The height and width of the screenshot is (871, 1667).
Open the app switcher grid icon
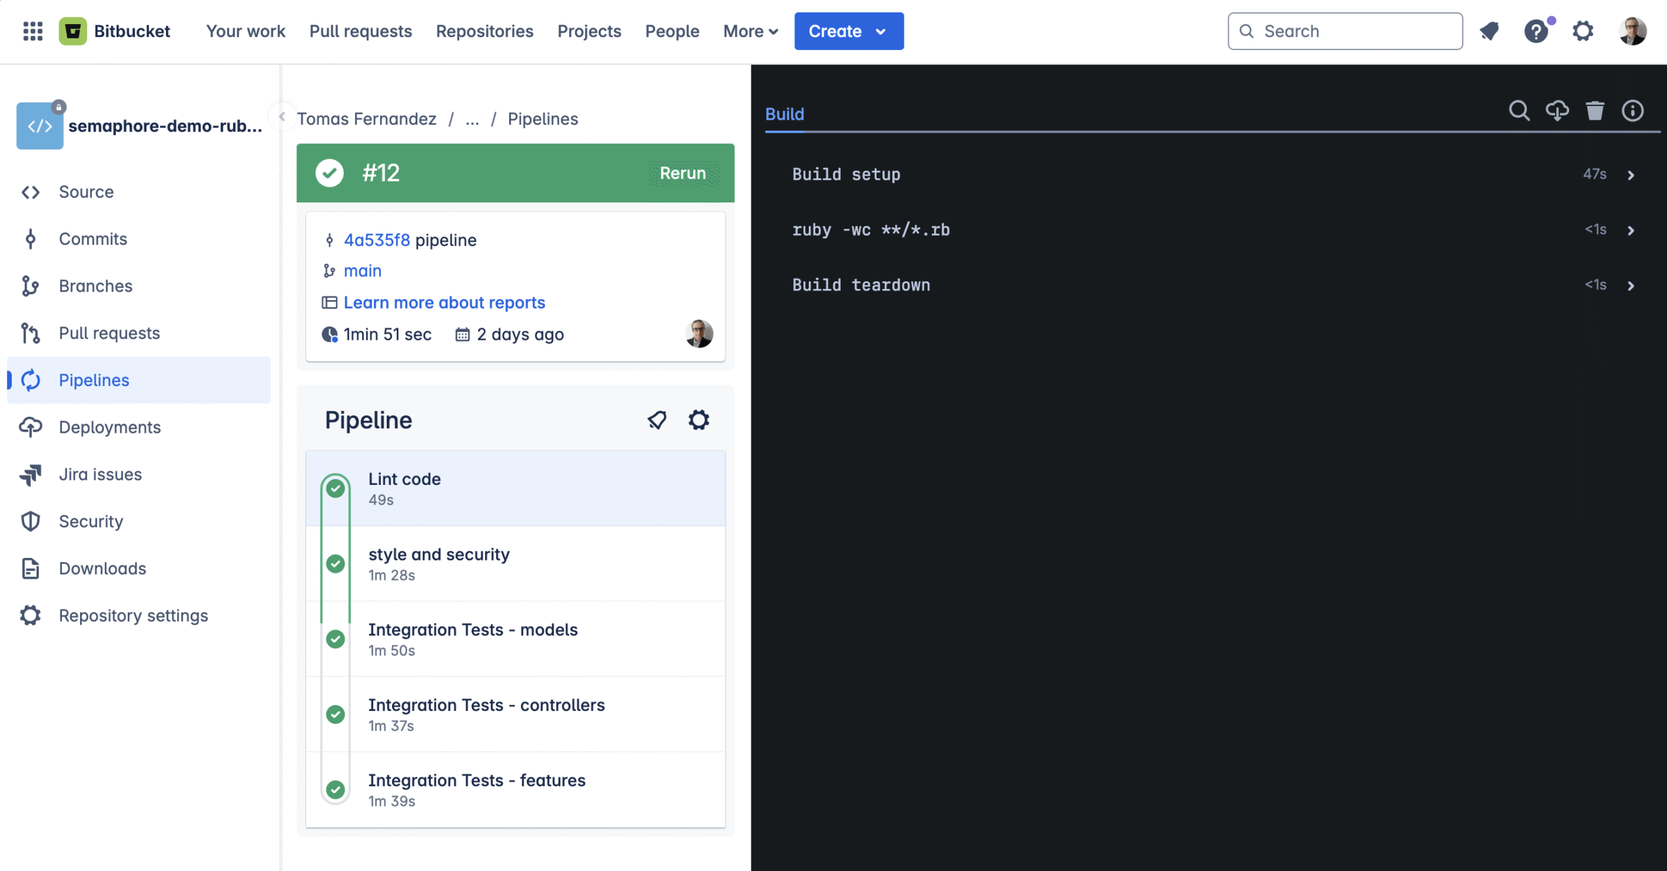tap(33, 31)
